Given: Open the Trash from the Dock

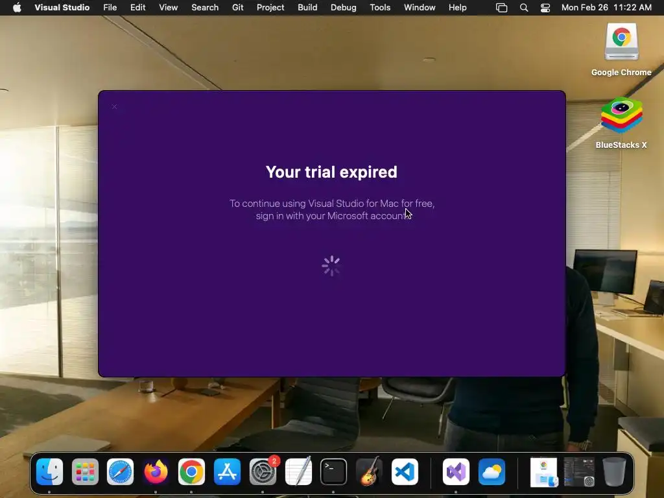Looking at the screenshot, I should (x=615, y=471).
